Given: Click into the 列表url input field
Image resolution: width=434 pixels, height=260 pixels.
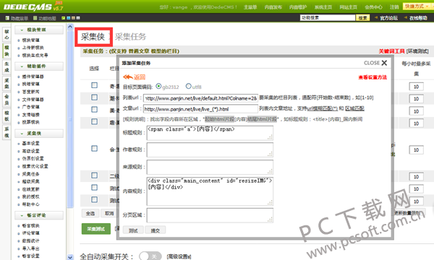Looking at the screenshot, I should pyautogui.click(x=200, y=98).
